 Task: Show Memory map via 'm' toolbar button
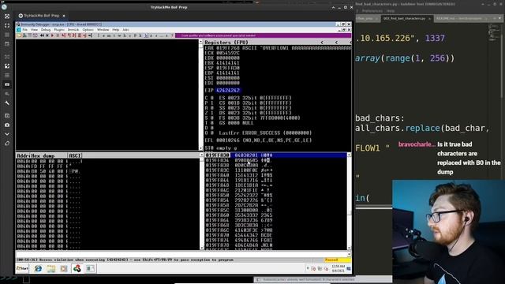coord(109,35)
